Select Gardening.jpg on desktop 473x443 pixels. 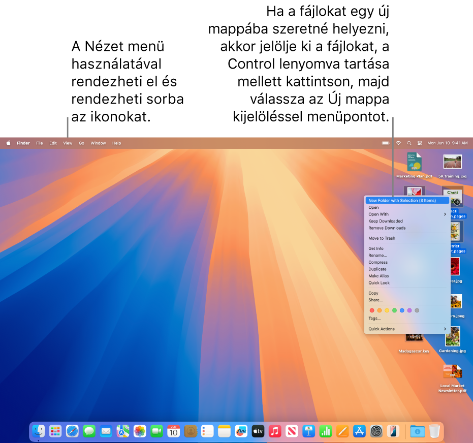click(453, 340)
